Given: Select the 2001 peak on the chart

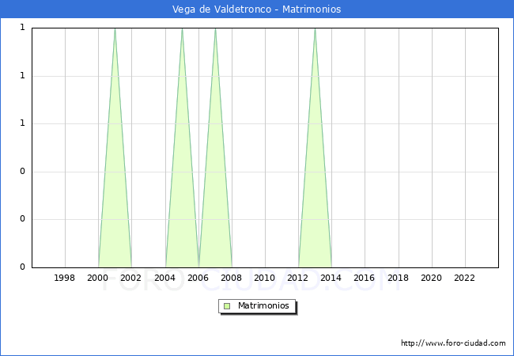Looking at the screenshot, I should [x=115, y=30].
